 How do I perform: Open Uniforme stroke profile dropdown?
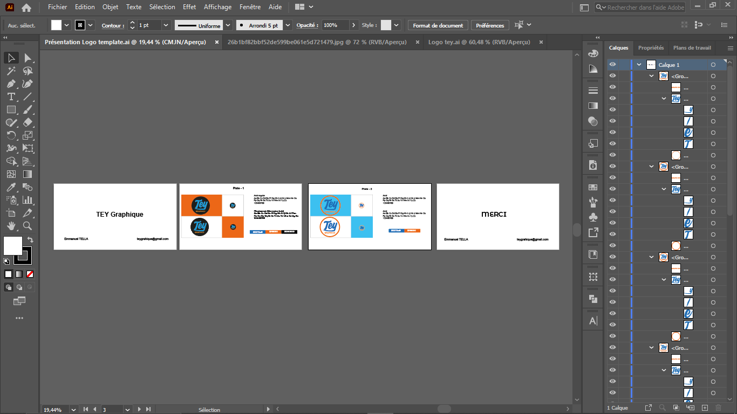pos(228,25)
